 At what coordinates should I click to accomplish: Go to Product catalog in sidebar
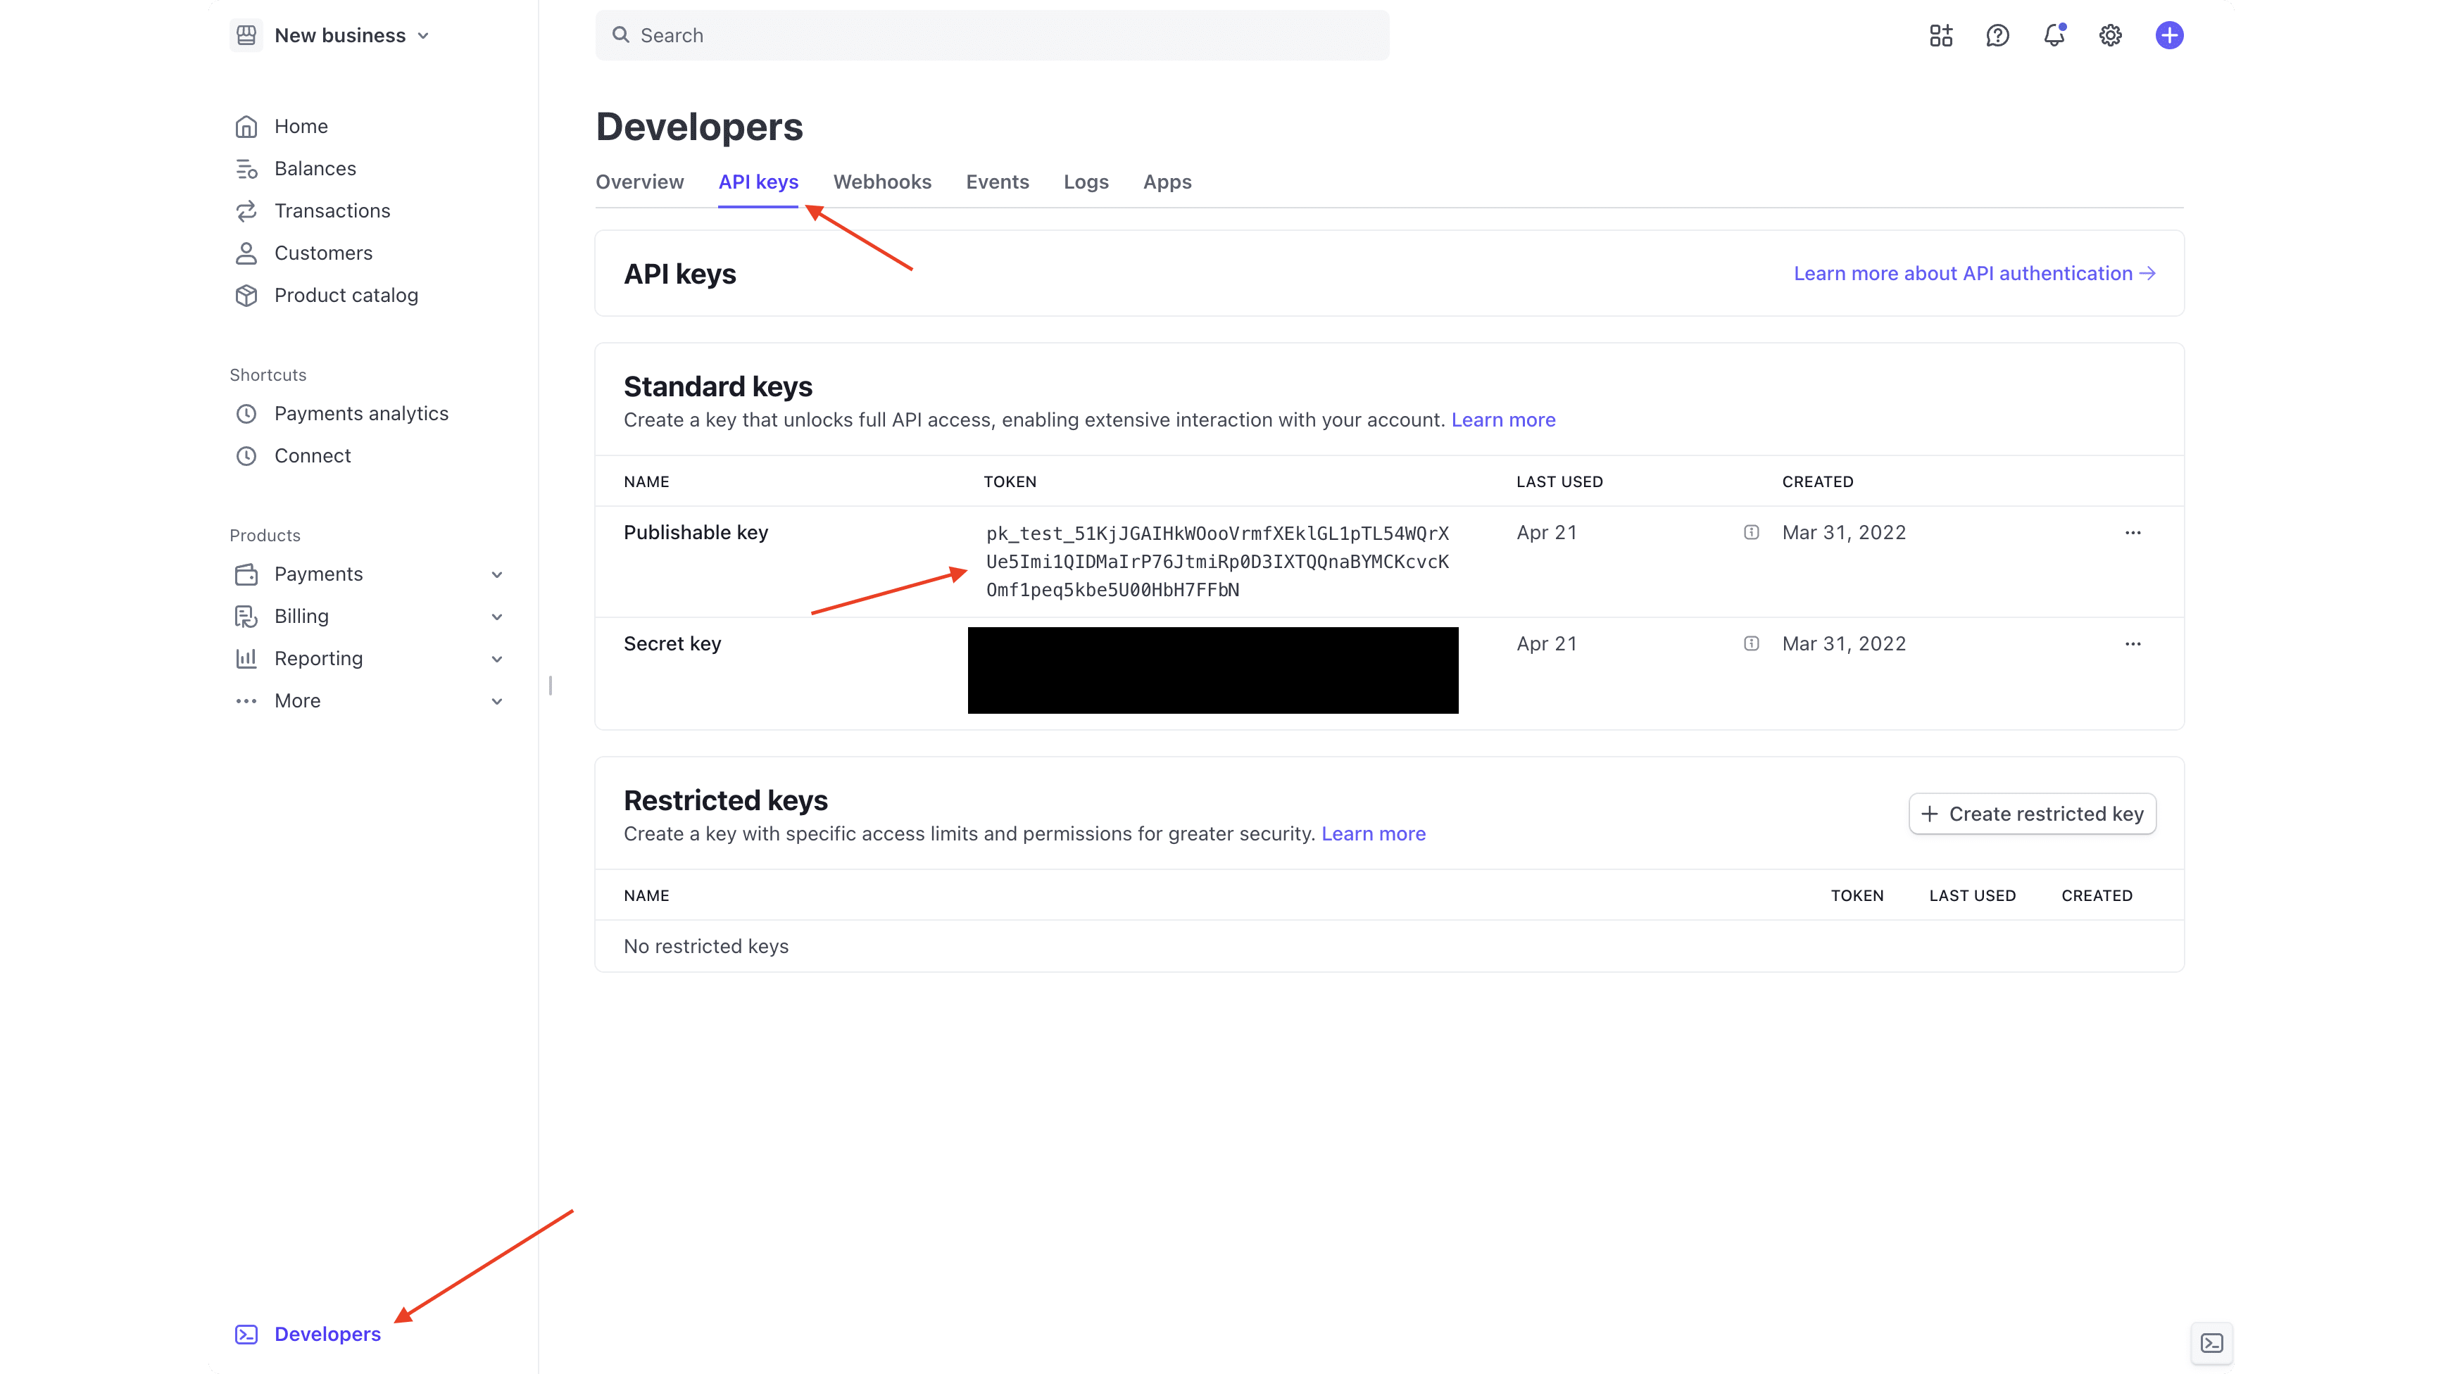click(x=345, y=296)
